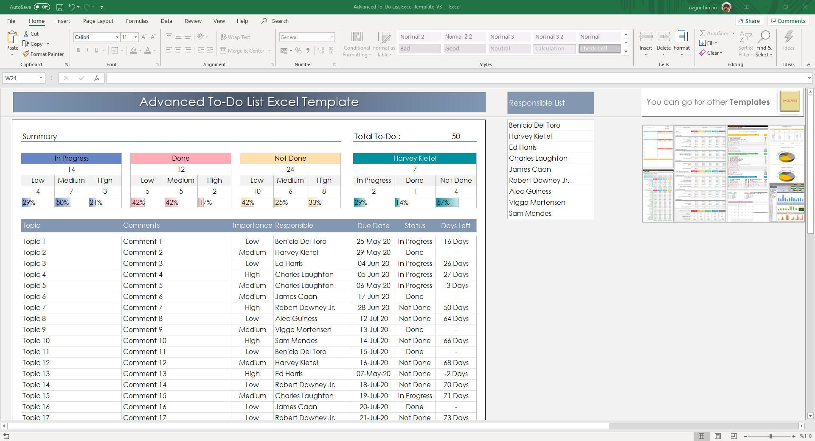The height and width of the screenshot is (441, 815).
Task: Open the font size dropdown
Action: (135, 37)
